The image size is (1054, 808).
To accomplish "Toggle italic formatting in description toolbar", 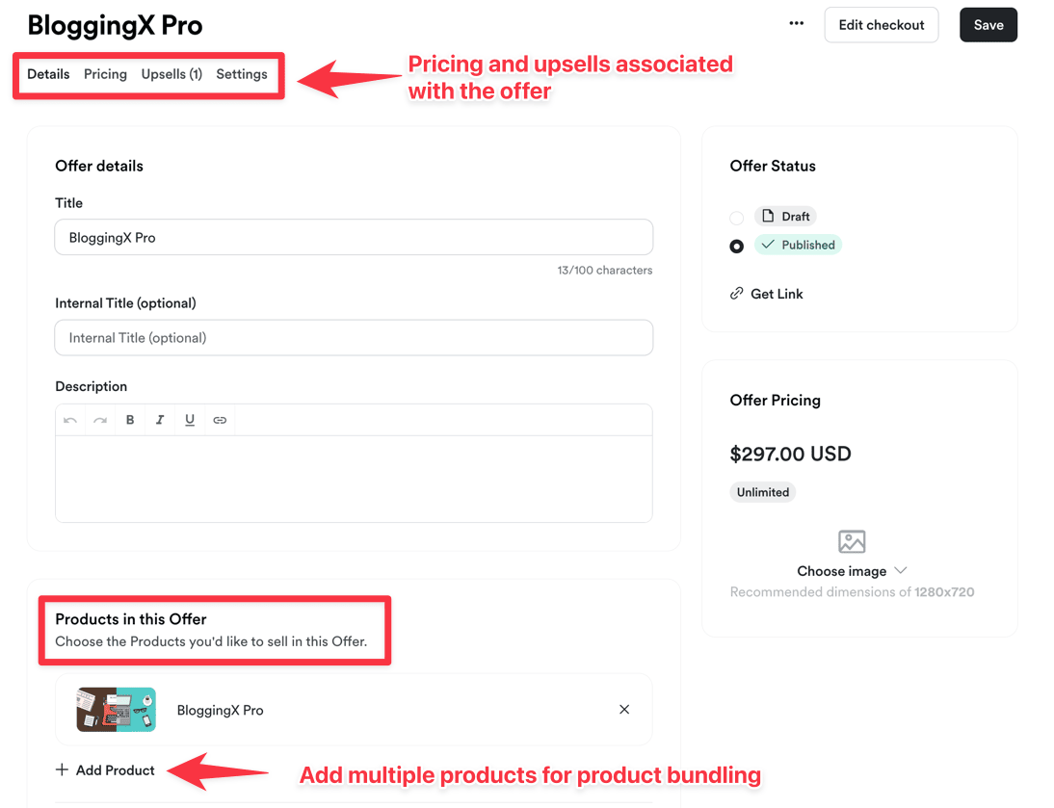I will [x=160, y=420].
